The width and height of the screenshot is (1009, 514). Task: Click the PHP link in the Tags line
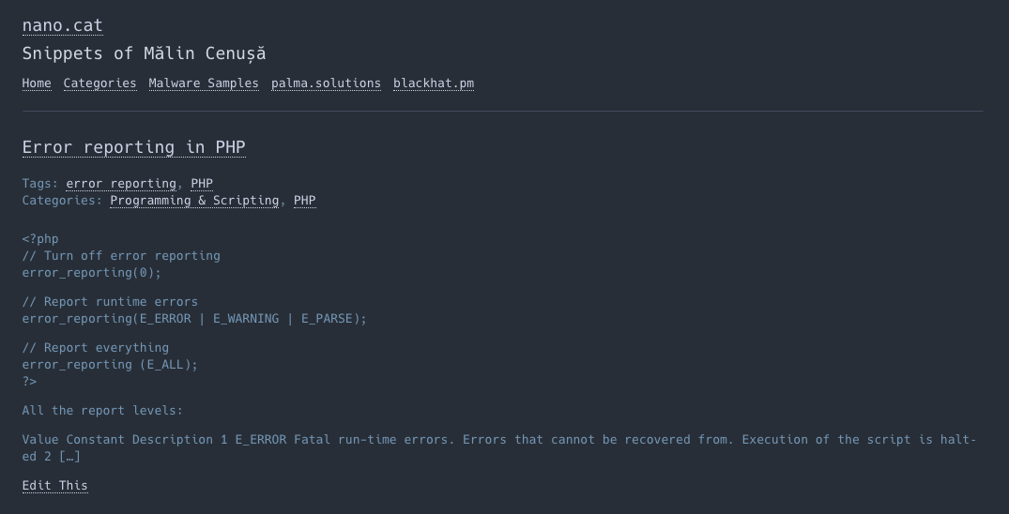pyautogui.click(x=202, y=184)
